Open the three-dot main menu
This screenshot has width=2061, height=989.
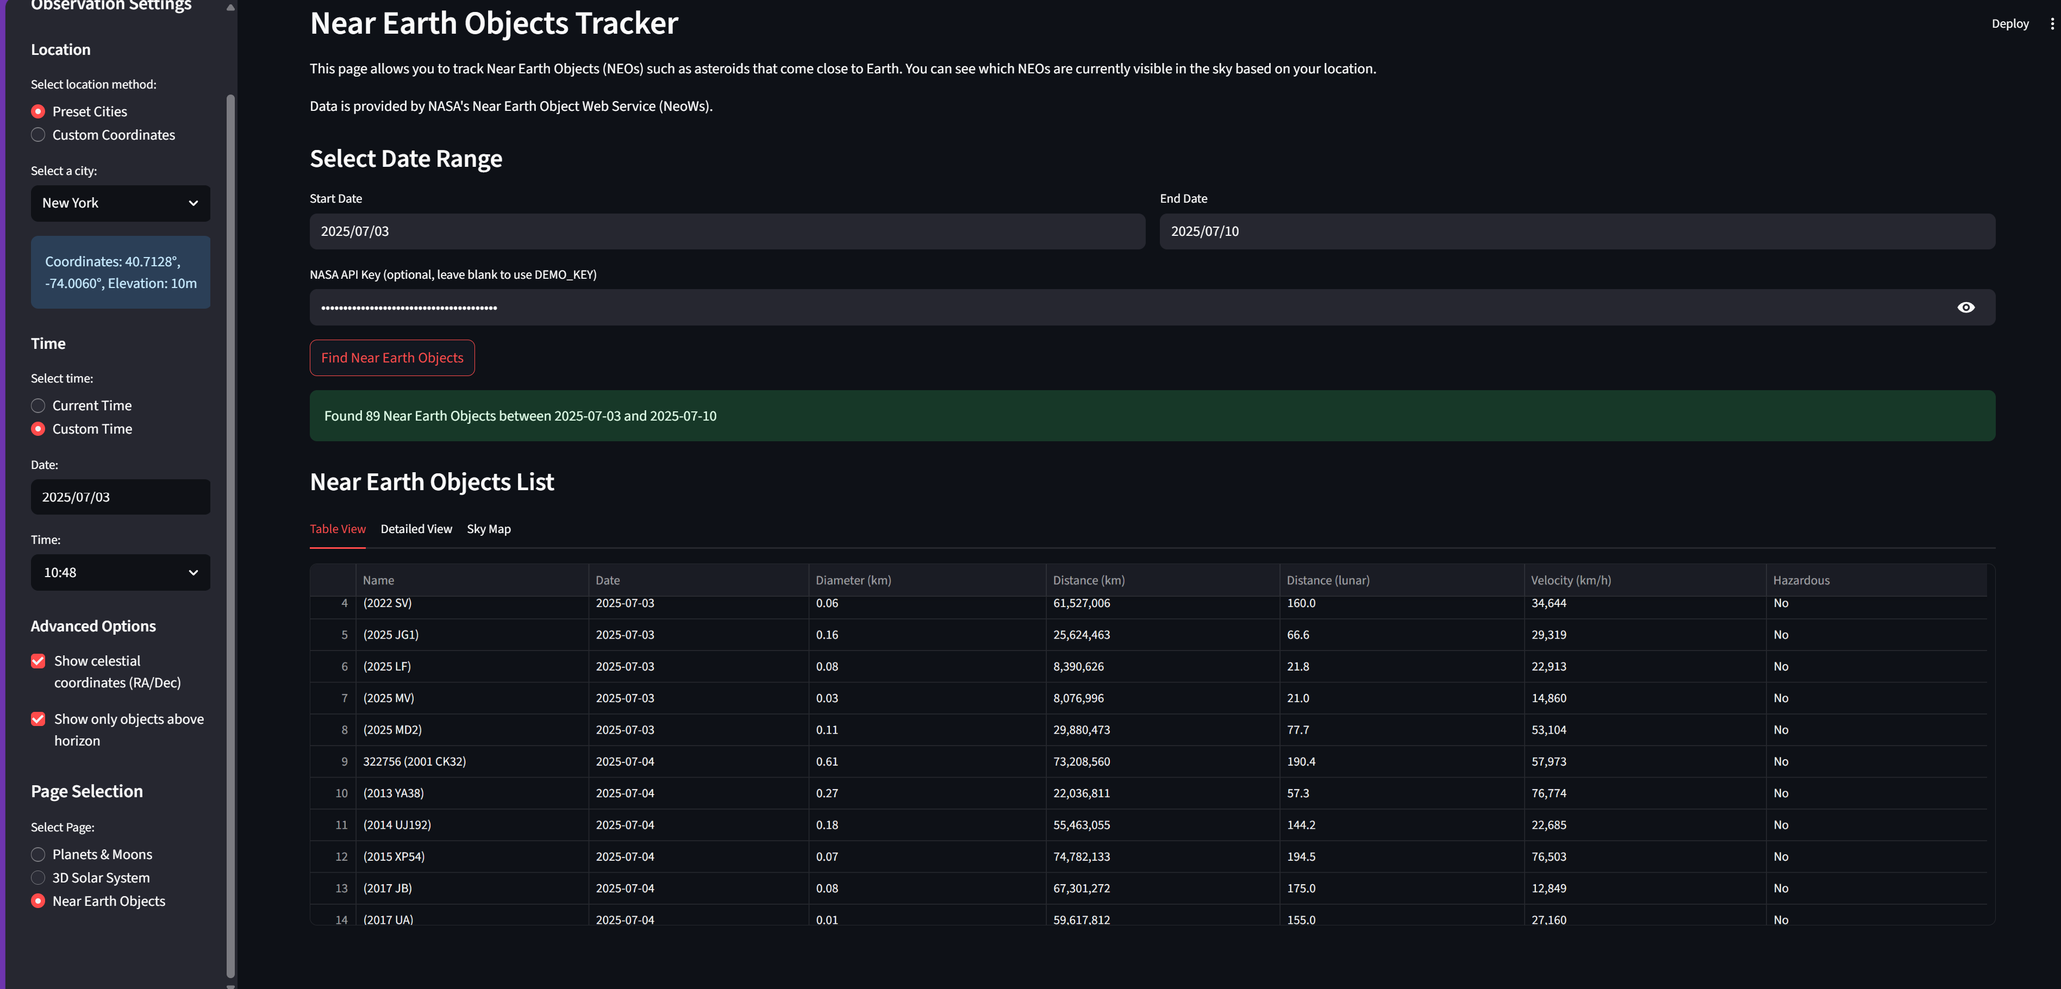coord(2051,24)
